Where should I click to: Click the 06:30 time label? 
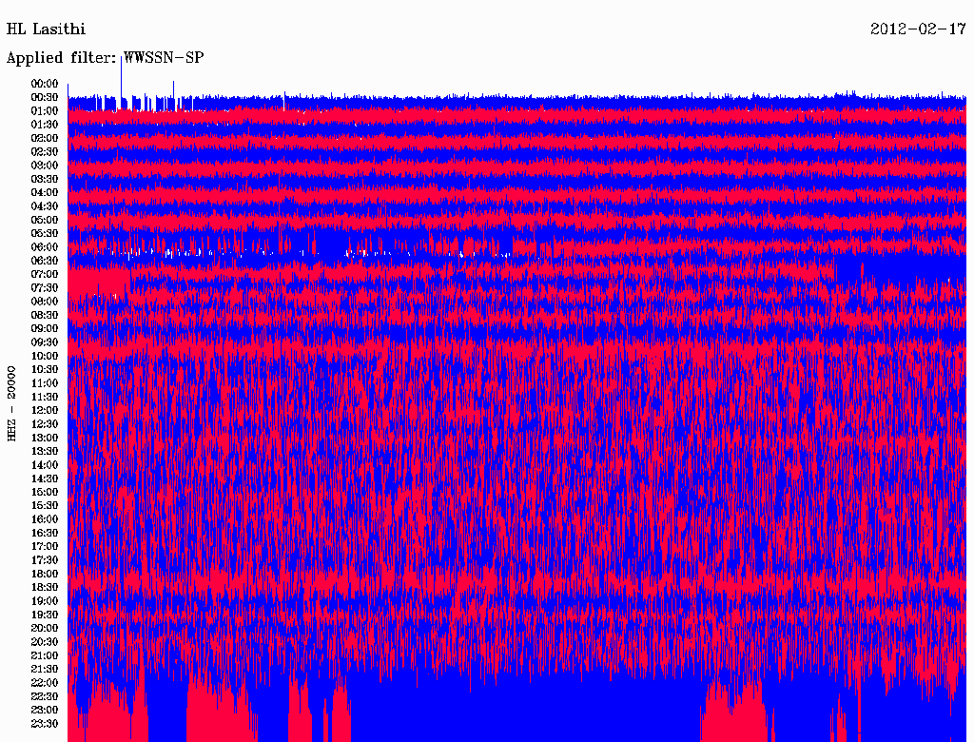pyautogui.click(x=45, y=261)
